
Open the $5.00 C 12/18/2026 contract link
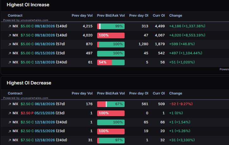click(44, 62)
